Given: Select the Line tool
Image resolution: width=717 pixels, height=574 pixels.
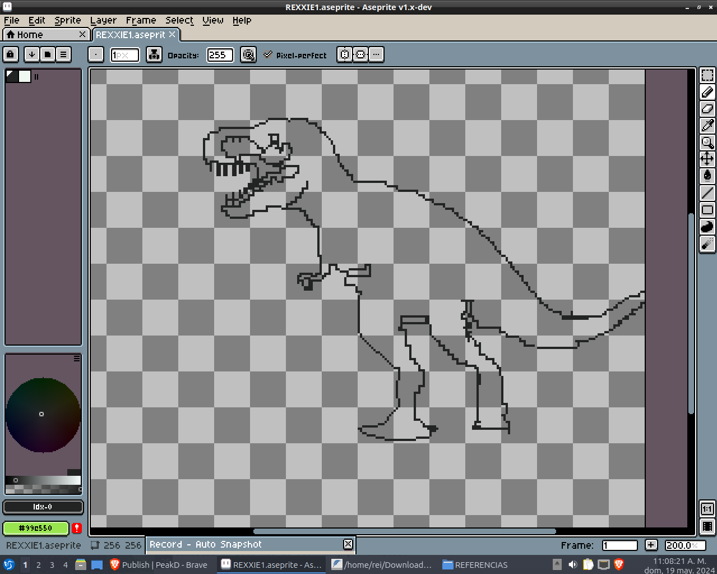Looking at the screenshot, I should (707, 192).
